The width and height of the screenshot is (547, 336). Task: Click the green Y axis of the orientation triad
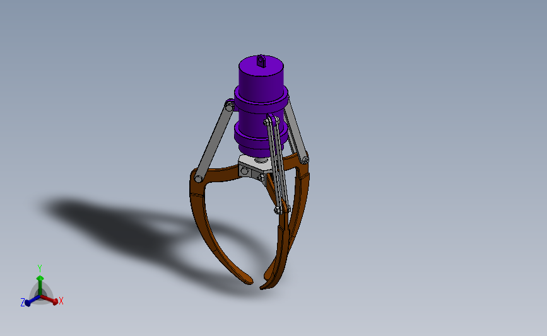[x=40, y=286]
